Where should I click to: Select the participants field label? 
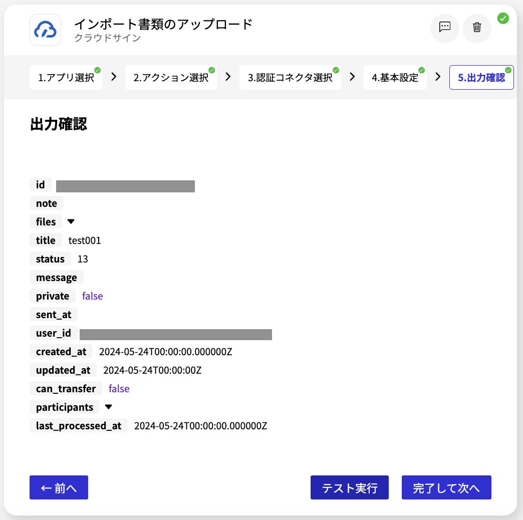point(65,407)
